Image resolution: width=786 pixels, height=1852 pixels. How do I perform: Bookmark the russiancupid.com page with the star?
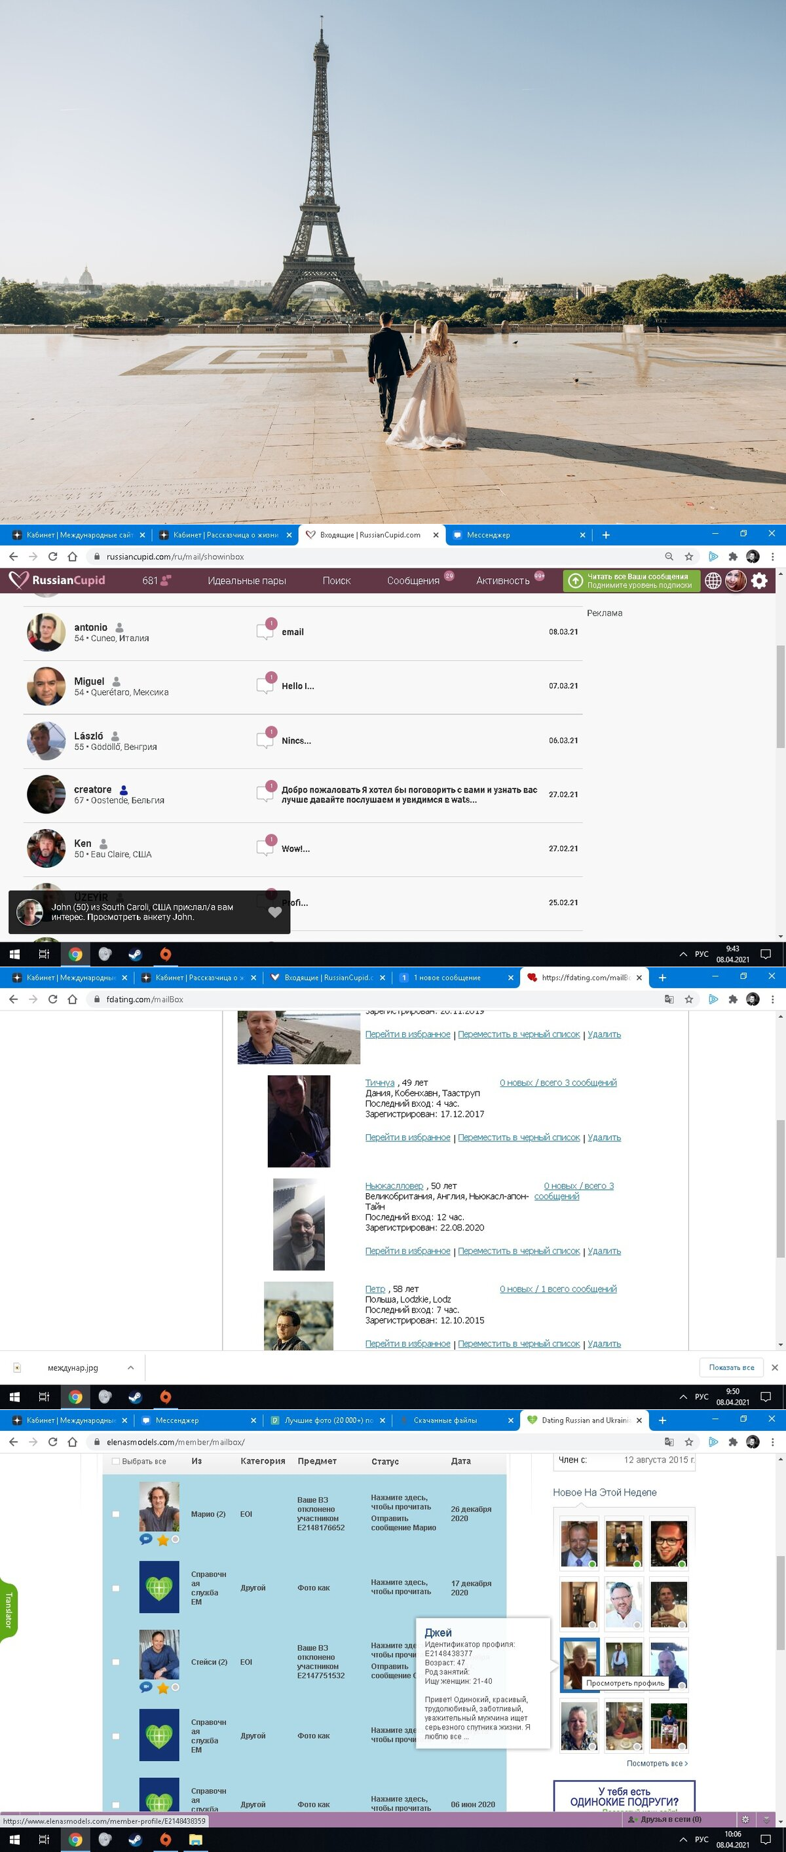(x=689, y=557)
